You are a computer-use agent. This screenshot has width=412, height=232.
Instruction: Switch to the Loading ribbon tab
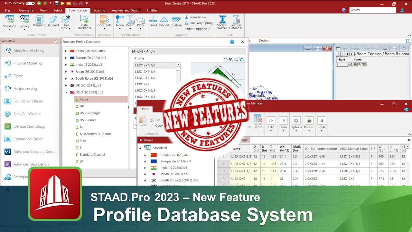pyautogui.click(x=99, y=10)
